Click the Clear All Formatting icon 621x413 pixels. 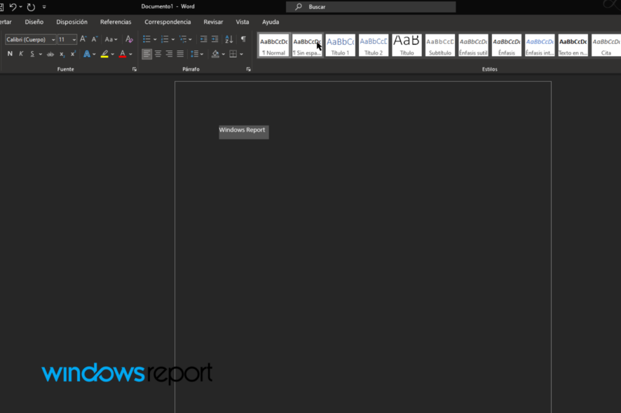pyautogui.click(x=129, y=38)
